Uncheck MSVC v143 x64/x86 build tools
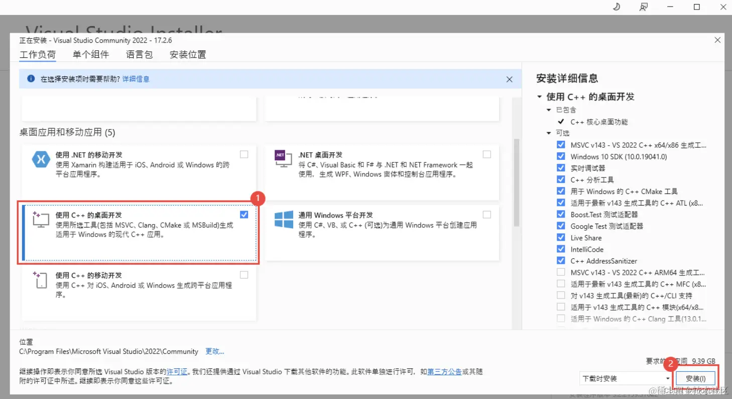The image size is (732, 399). pyautogui.click(x=561, y=145)
